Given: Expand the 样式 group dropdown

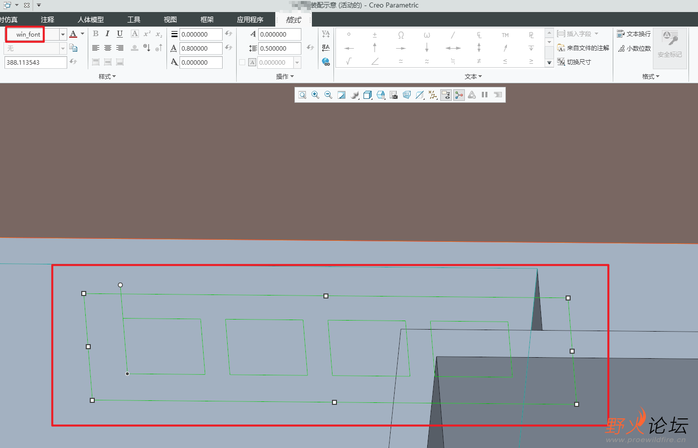Looking at the screenshot, I should click(x=107, y=76).
